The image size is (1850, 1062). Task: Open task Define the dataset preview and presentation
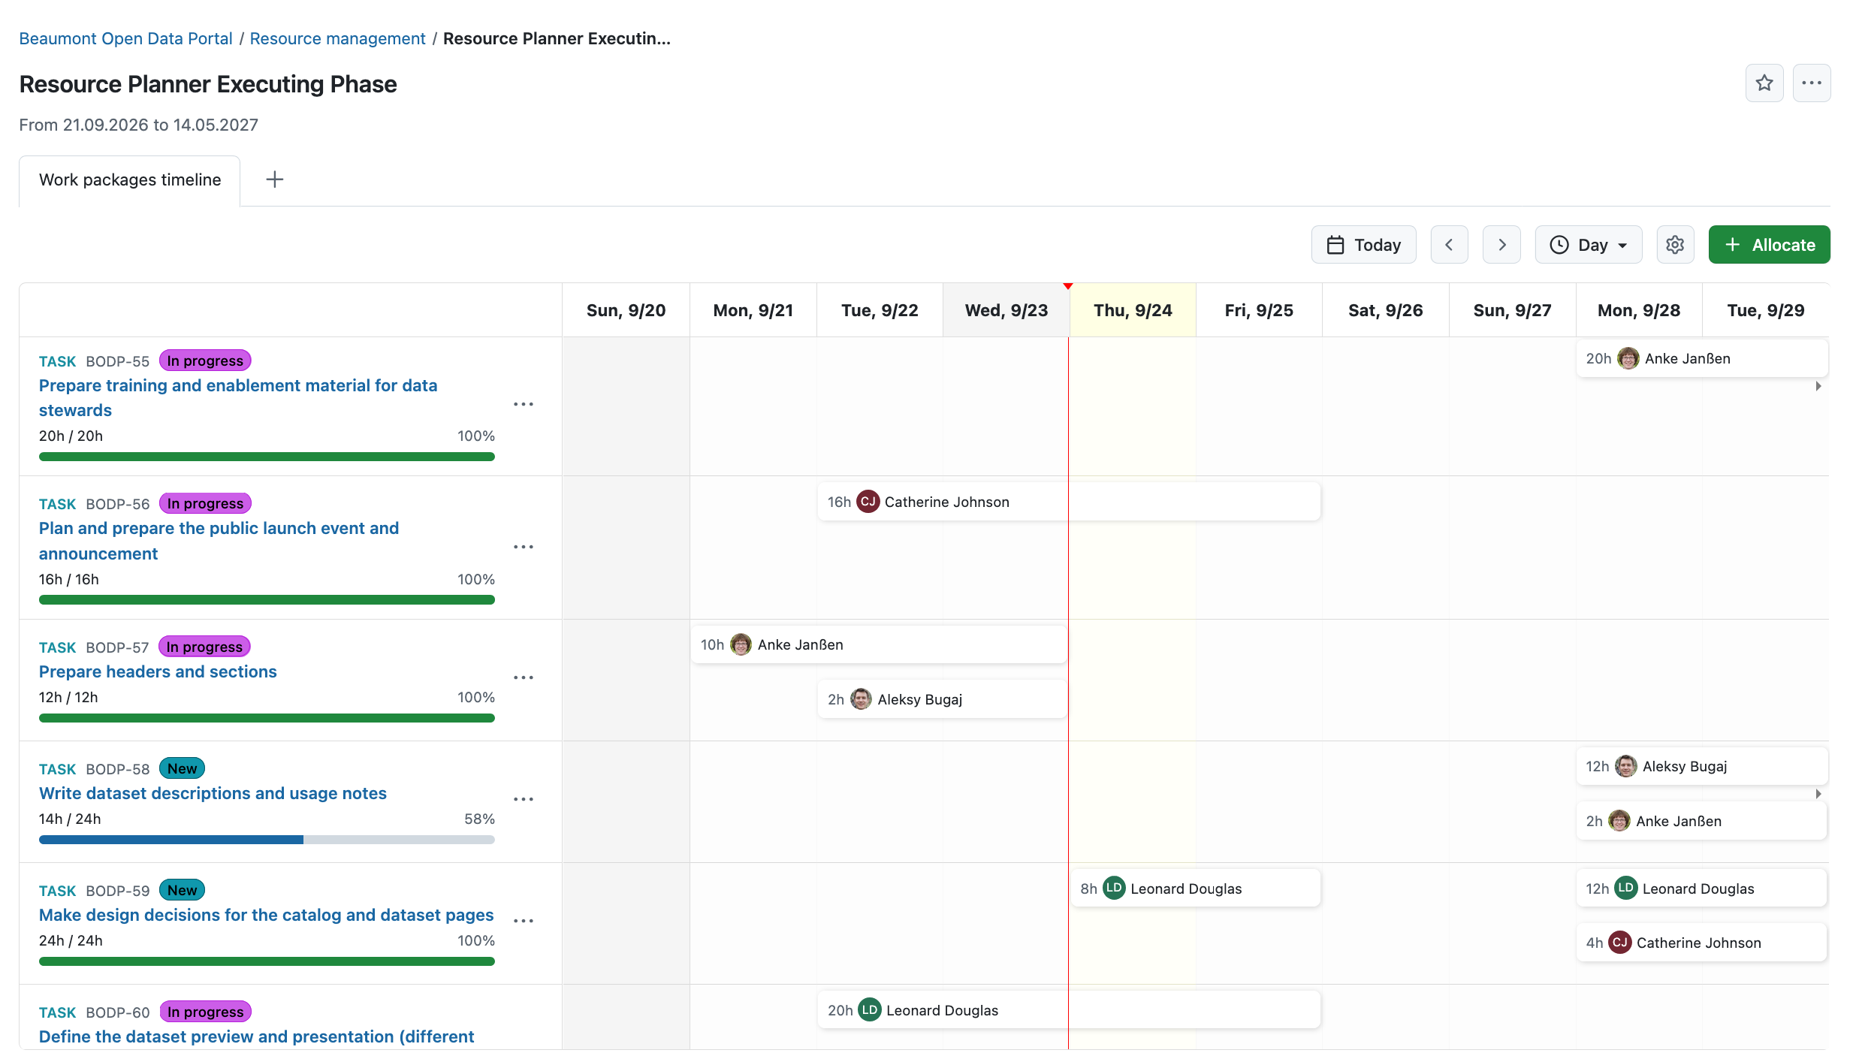click(x=256, y=1036)
